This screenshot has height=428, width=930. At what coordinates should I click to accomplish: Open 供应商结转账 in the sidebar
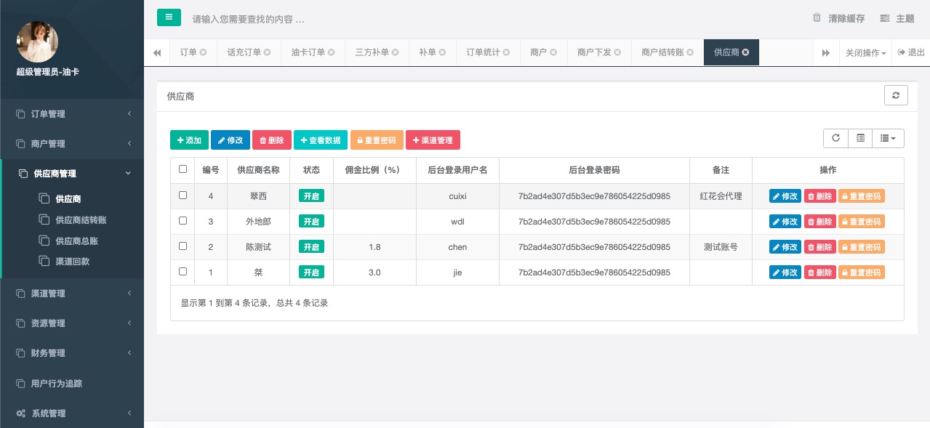[x=81, y=220]
